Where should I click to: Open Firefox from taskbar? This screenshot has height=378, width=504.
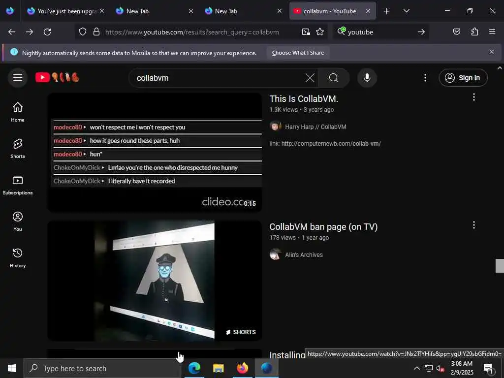(243, 368)
